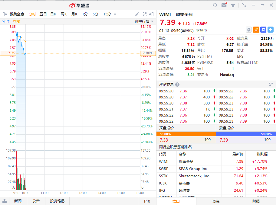Click the F10 button
Viewport: 276px width, 205px height.
coord(147,201)
